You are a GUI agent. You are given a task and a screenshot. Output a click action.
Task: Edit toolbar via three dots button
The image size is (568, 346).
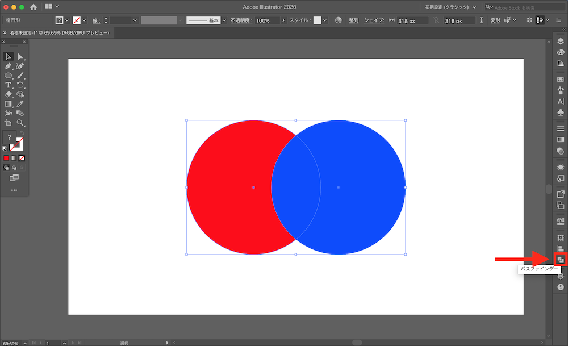pos(14,190)
